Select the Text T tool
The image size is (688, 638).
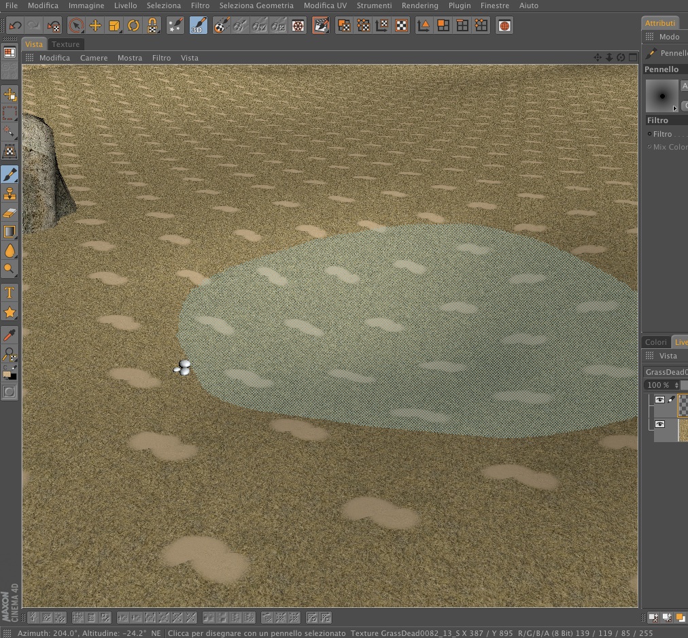point(10,292)
